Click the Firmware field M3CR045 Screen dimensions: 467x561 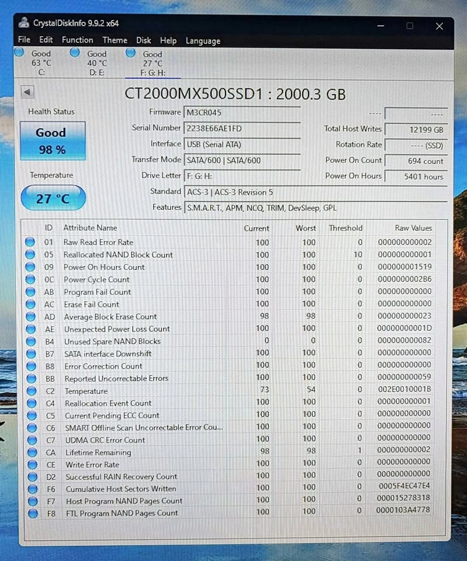click(x=243, y=112)
